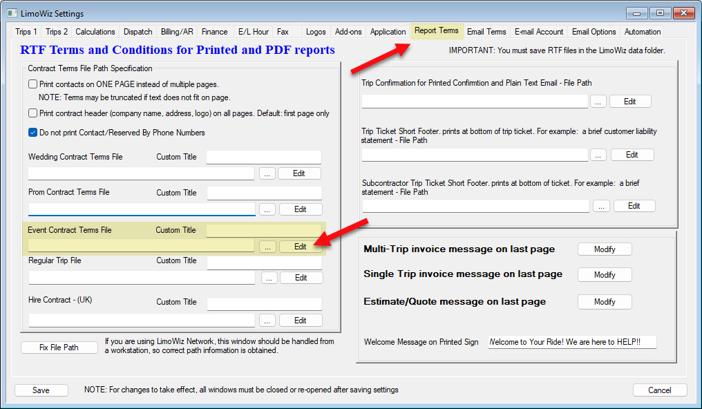Screen dimensions: 702x409
Task: Click the LimoWiz Settings title bar icon
Action: pos(12,13)
